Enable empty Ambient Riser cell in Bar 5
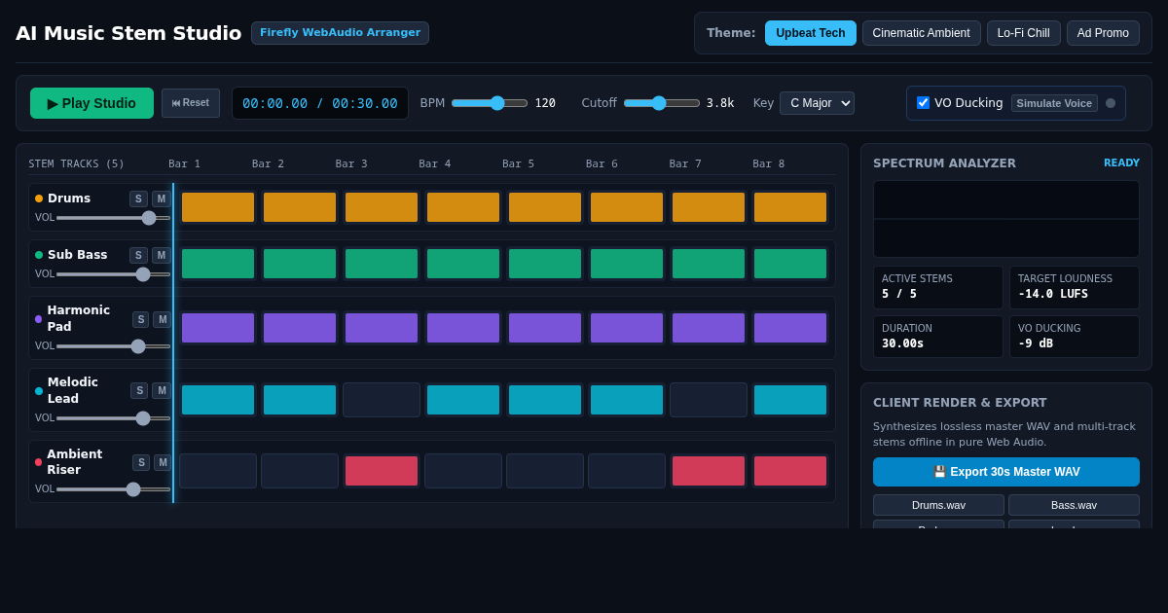1168x613 pixels. click(545, 471)
